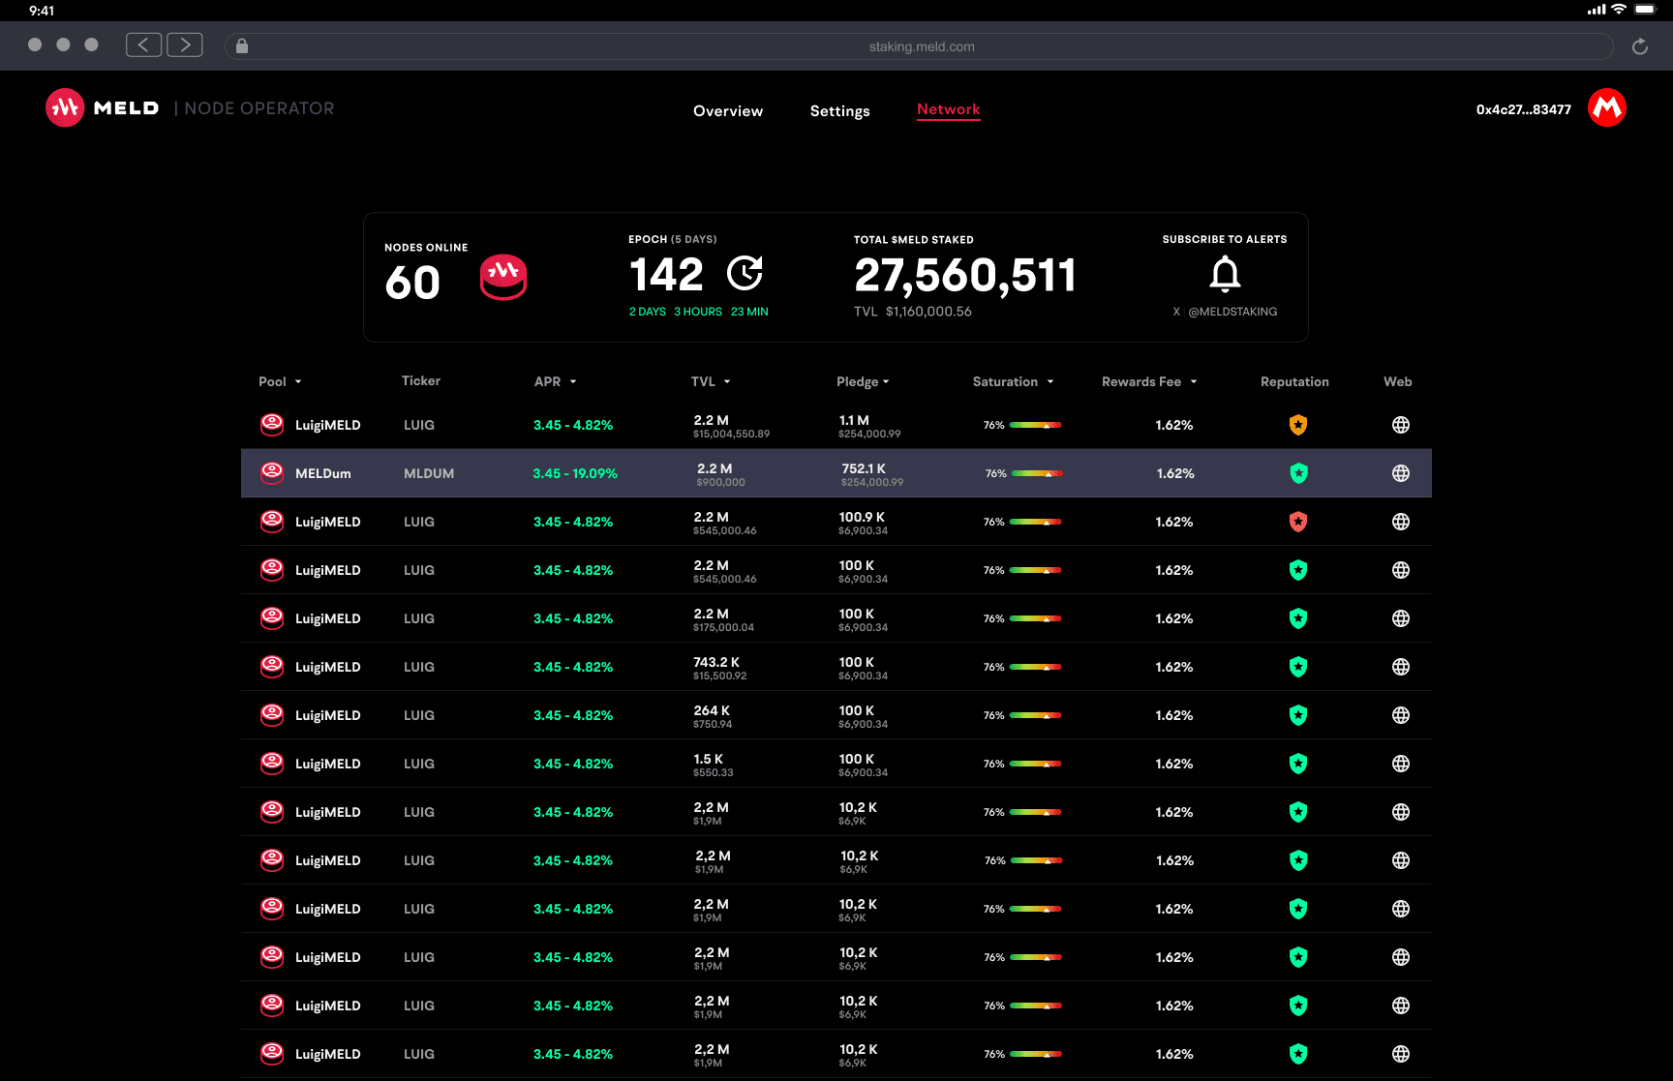
Task: Switch to the Overview tab
Action: coord(727,111)
